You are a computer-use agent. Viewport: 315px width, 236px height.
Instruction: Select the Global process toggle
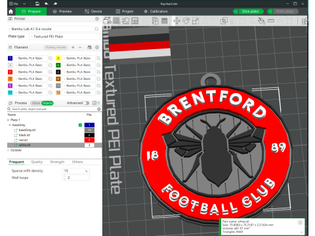pyautogui.click(x=35, y=103)
